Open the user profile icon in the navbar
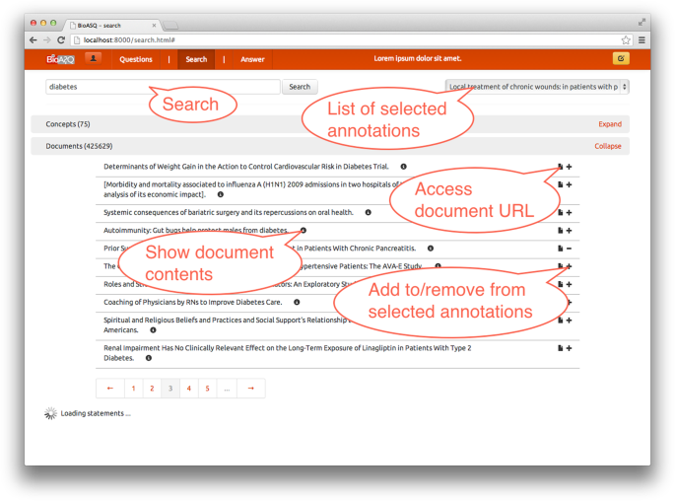The width and height of the screenshot is (675, 501). (x=93, y=58)
